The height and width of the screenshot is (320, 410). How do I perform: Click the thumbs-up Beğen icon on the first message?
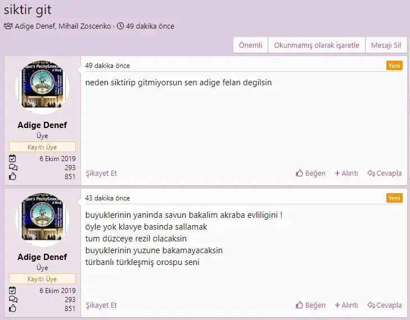tap(300, 173)
